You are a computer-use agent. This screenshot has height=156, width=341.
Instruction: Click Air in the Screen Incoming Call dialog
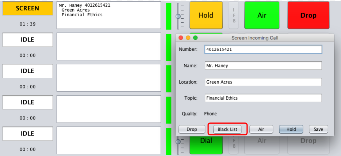coord(261,129)
